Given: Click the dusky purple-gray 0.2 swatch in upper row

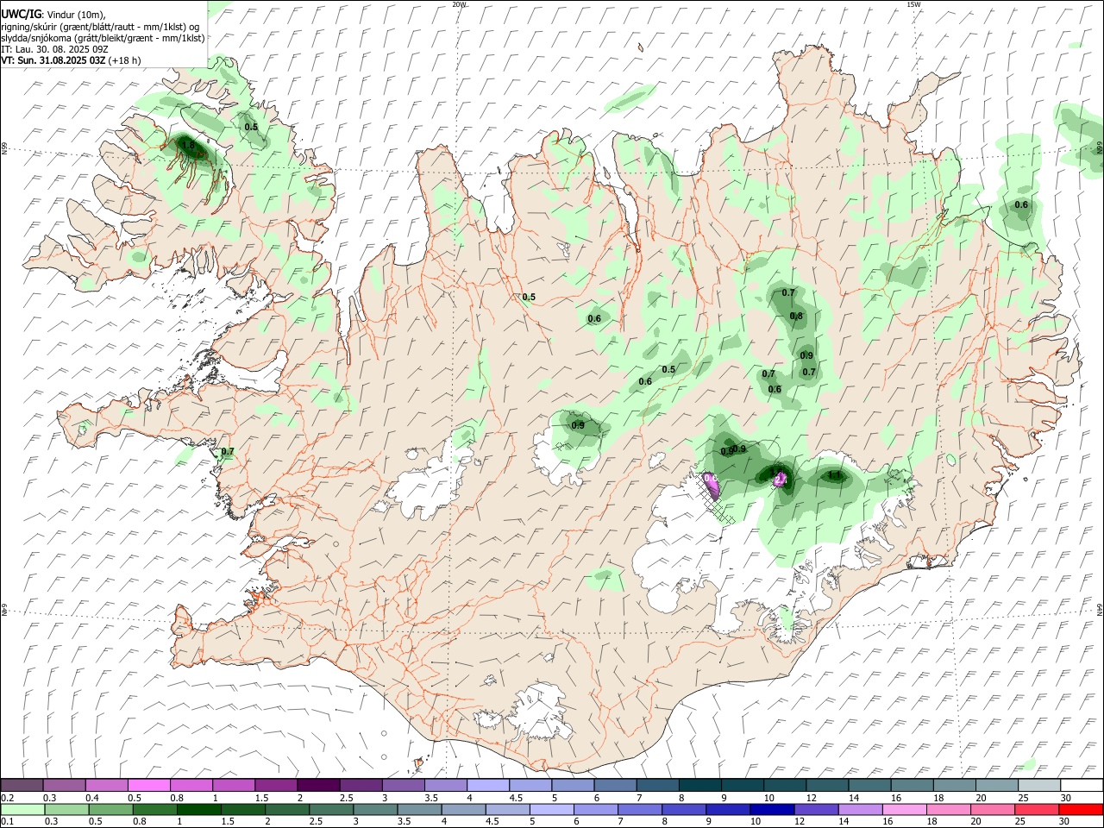Looking at the screenshot, I should (22, 785).
